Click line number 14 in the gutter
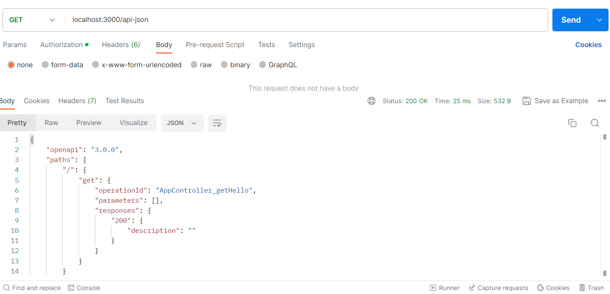The image size is (610, 294). click(15, 271)
